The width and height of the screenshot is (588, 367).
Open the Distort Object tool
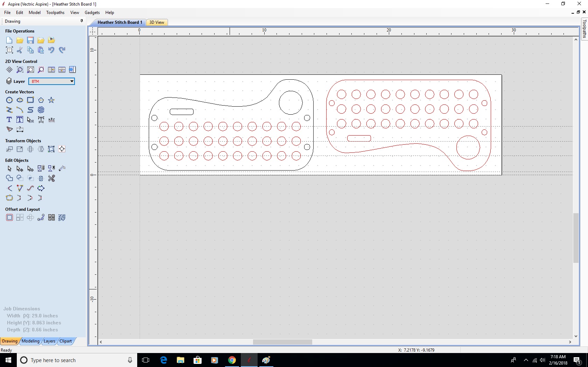click(51, 149)
